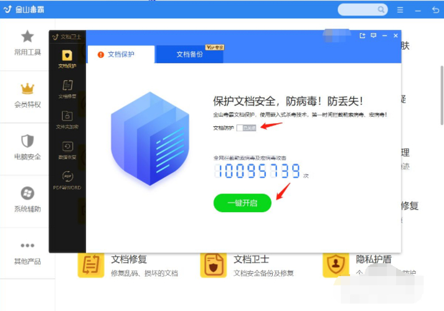Switch to the 文档备份 tab
This screenshot has width=444, height=311.
click(x=189, y=54)
